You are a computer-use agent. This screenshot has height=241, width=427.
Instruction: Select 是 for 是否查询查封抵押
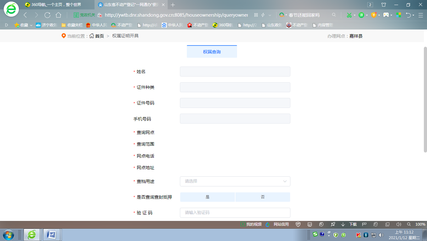[208, 197]
